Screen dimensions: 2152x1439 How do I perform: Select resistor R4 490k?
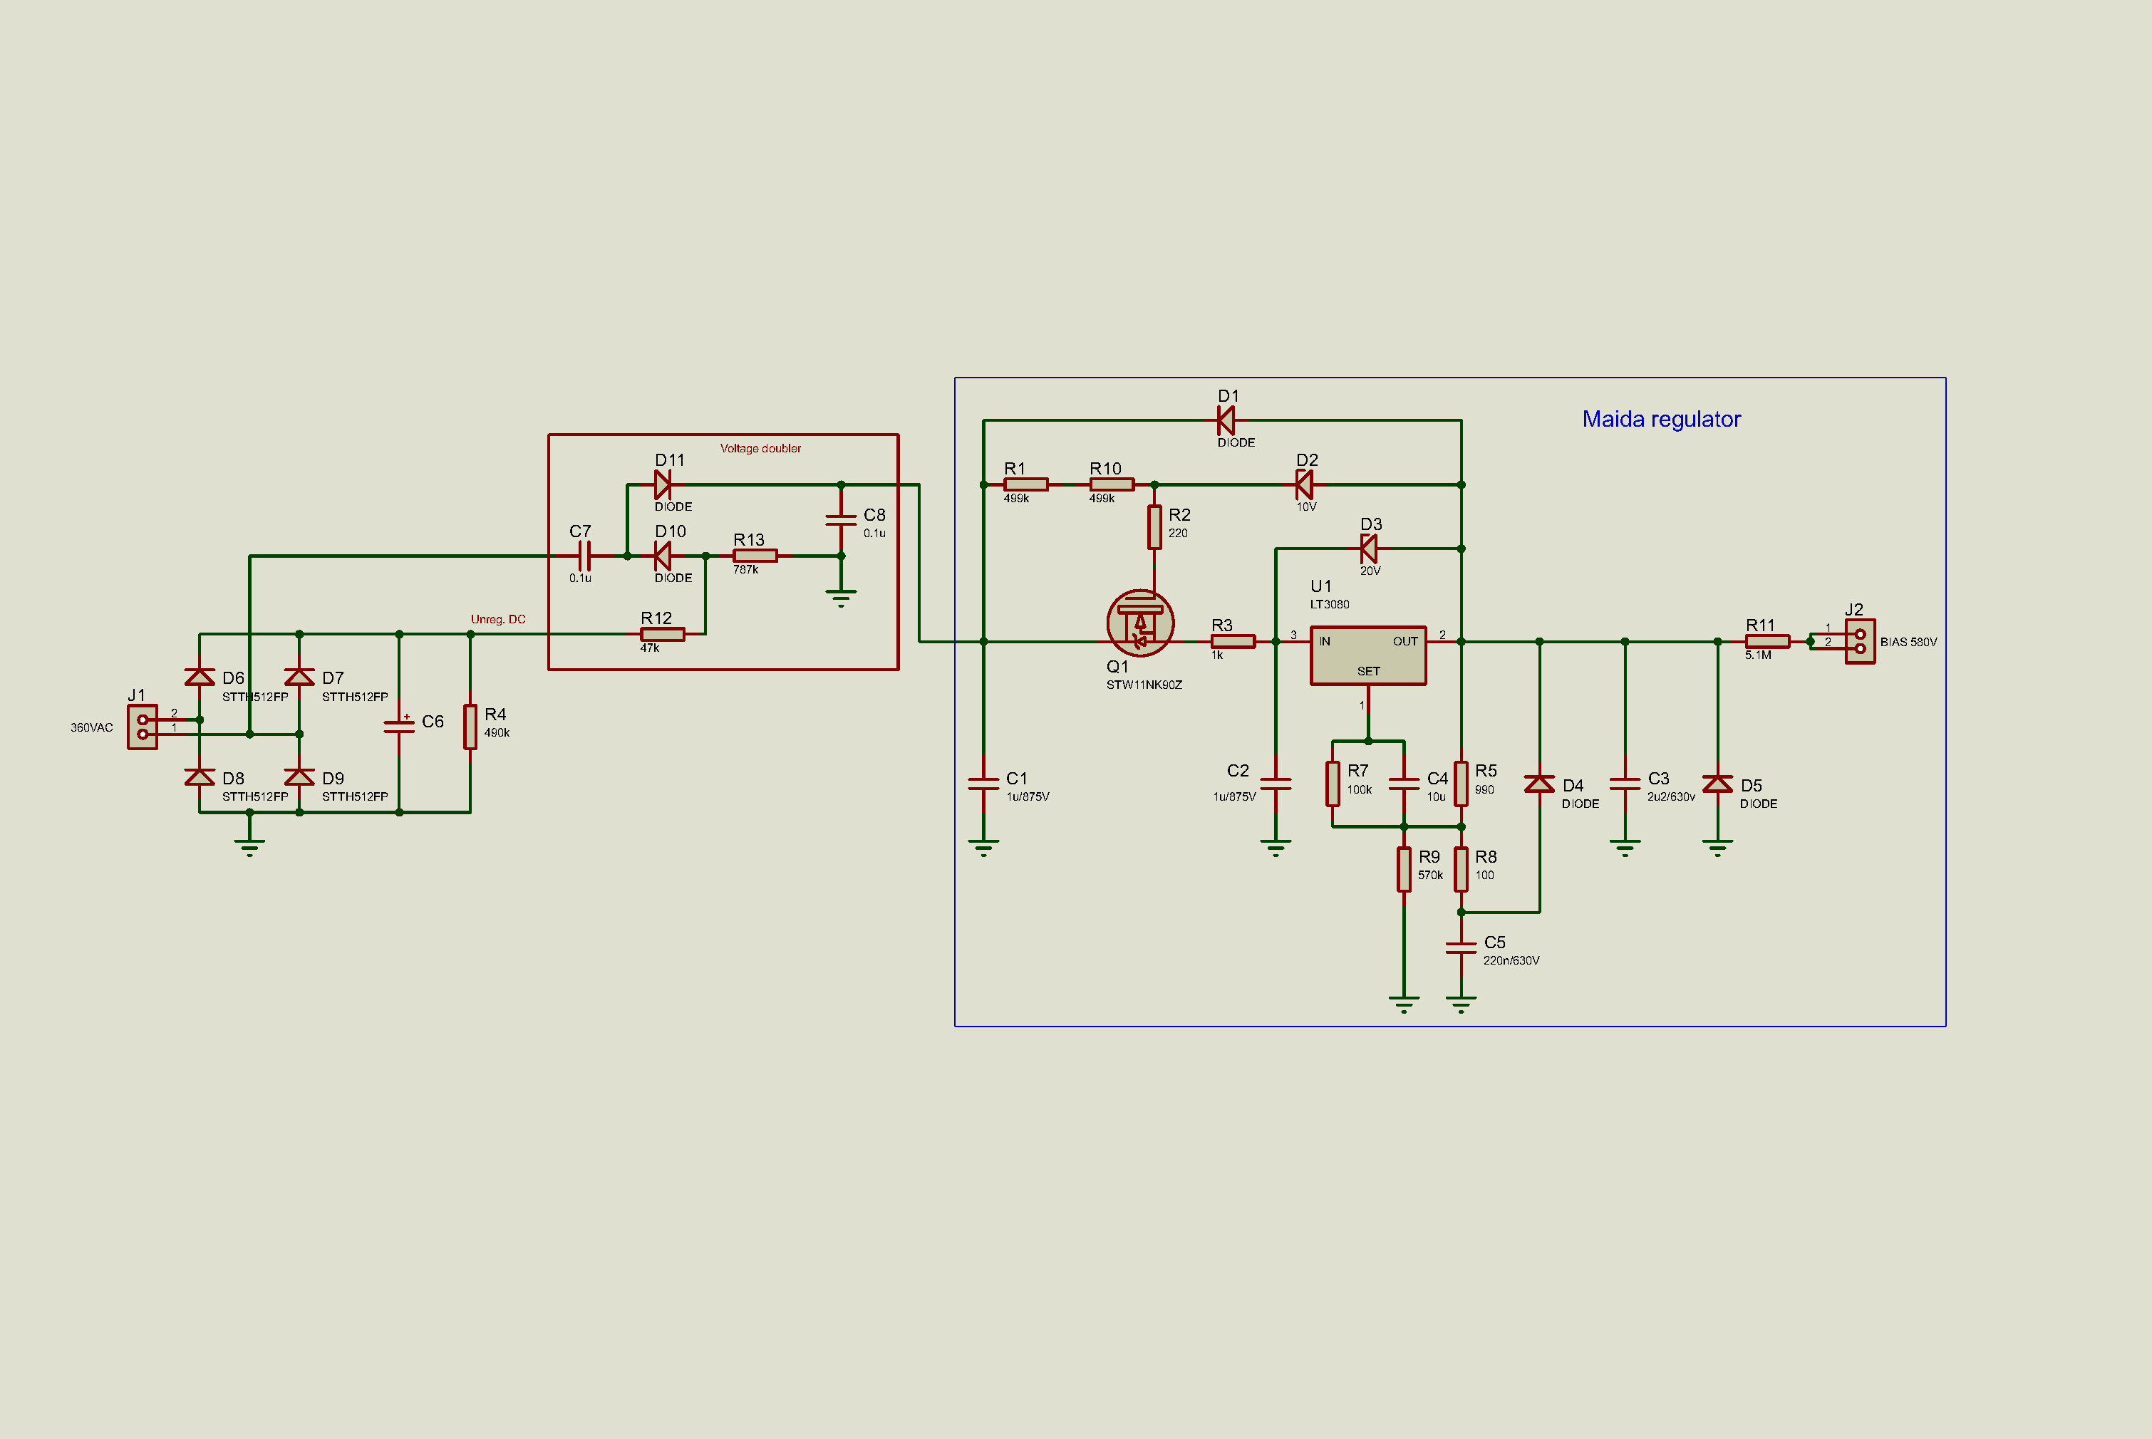(470, 727)
